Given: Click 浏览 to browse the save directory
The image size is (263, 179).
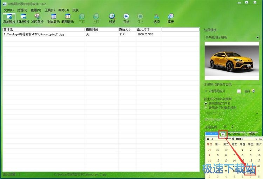Looking at the screenshot, I should point(247,91).
